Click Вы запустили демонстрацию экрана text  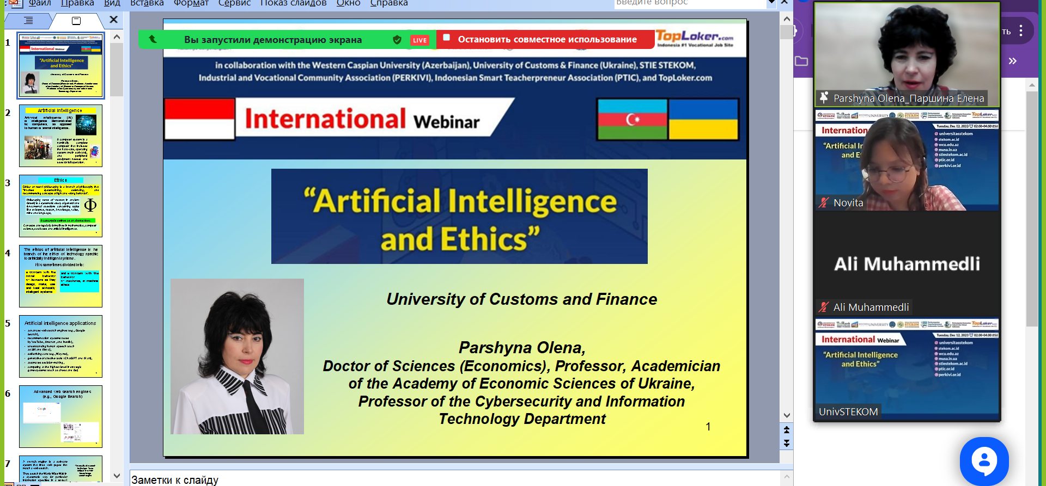coord(272,40)
